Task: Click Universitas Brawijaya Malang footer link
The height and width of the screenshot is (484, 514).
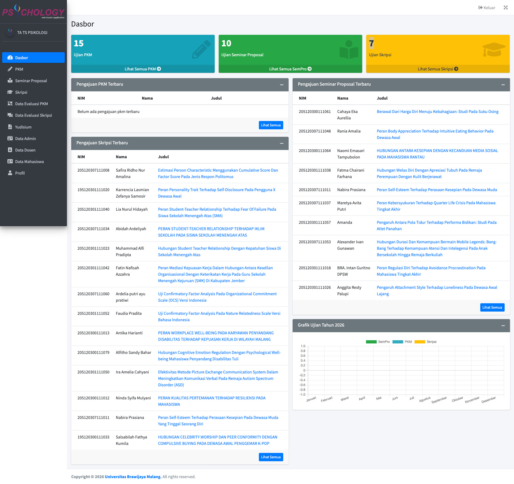Action: (133, 477)
